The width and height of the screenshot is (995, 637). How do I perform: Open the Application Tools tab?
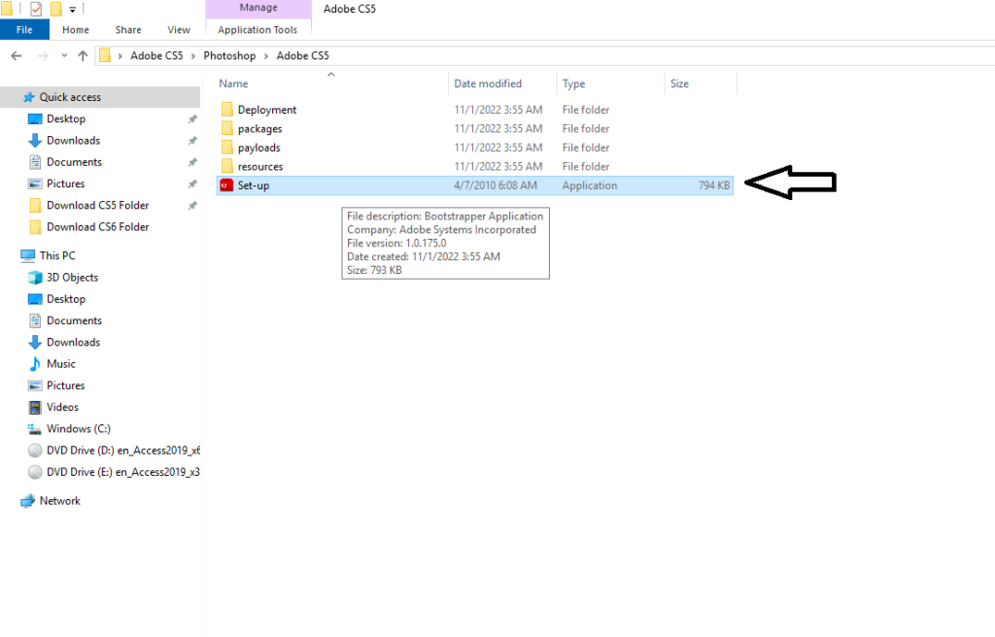(257, 30)
